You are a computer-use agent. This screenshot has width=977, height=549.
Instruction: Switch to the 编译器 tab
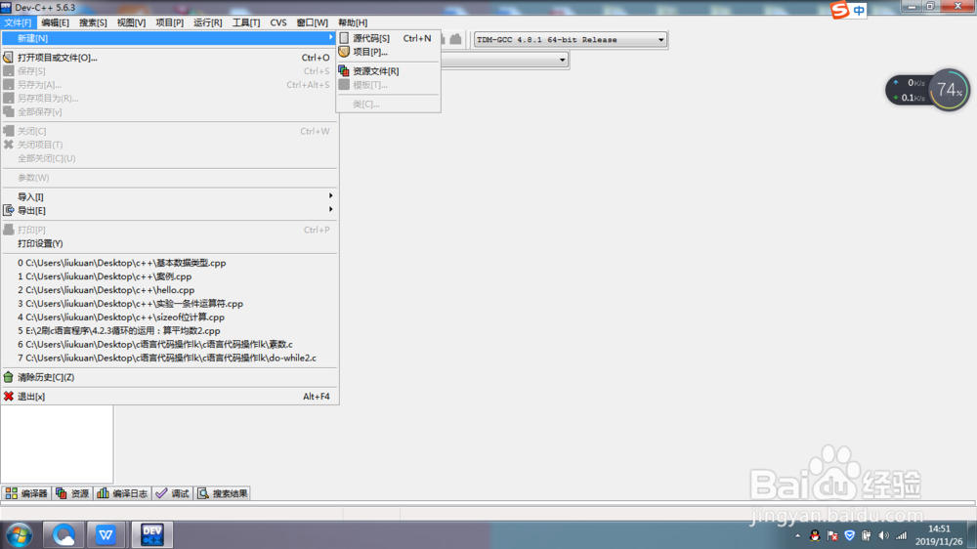tap(26, 493)
